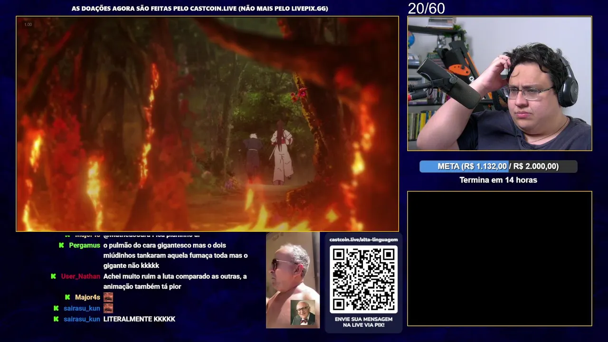Click the small elderly man portrait inset
Image resolution: width=608 pixels, height=342 pixels.
[x=303, y=313]
